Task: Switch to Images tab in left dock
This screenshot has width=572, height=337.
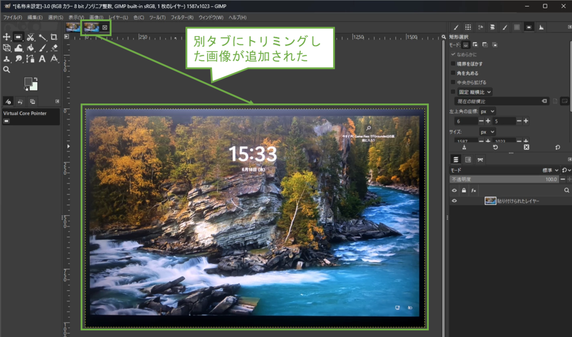Action: pyautogui.click(x=32, y=102)
